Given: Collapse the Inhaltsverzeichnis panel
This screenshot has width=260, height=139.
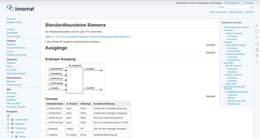Looking at the screenshot, I should pyautogui.click(x=251, y=23).
